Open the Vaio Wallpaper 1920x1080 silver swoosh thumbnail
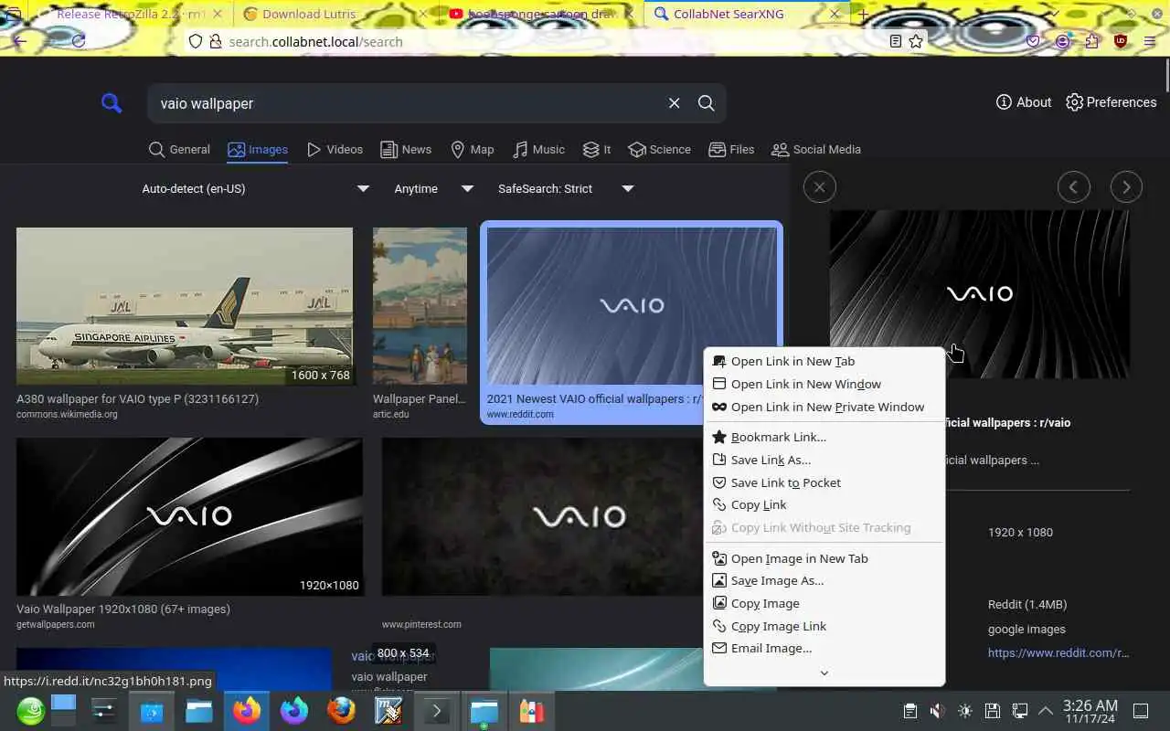The width and height of the screenshot is (1170, 731). pyautogui.click(x=190, y=517)
